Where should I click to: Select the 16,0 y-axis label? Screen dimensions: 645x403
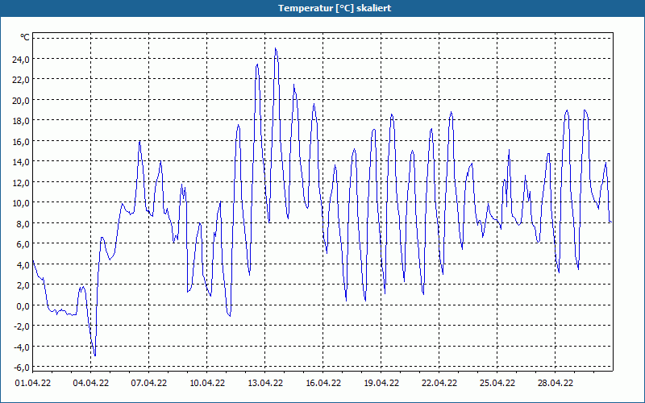click(22, 141)
